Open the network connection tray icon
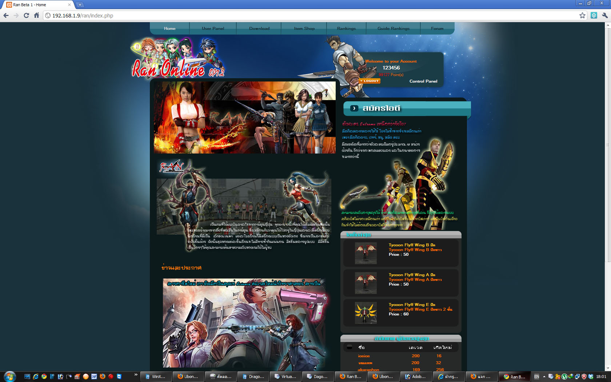This screenshot has height=382, width=611. click(577, 377)
